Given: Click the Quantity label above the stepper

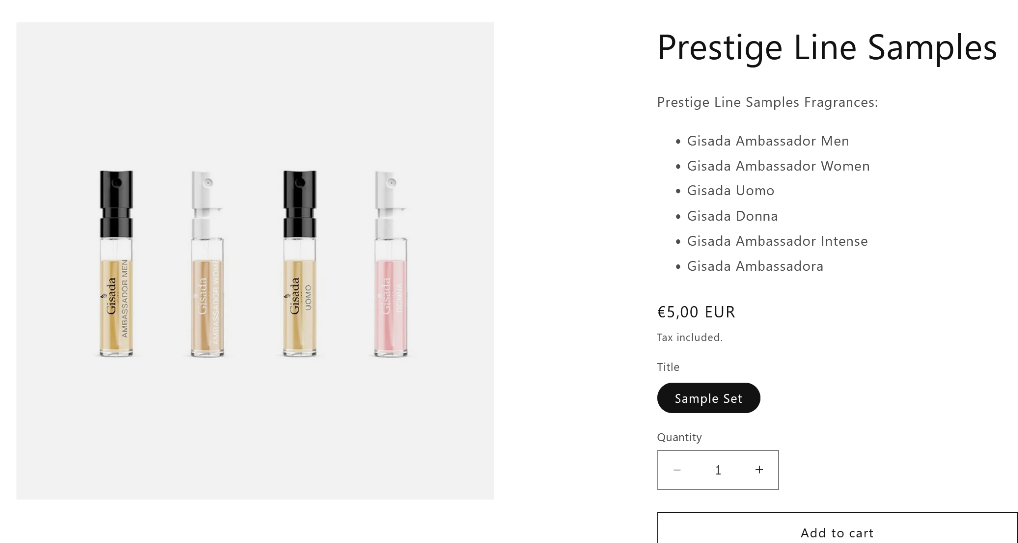Looking at the screenshot, I should 679,437.
